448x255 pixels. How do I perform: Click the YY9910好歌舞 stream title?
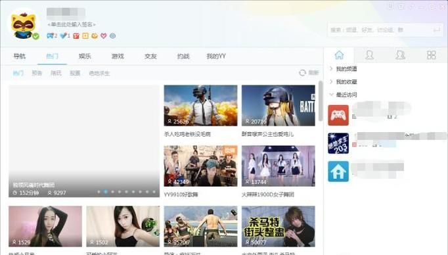[x=181, y=195]
